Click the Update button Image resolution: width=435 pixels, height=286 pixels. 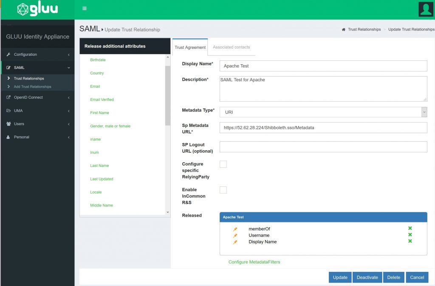(340, 277)
